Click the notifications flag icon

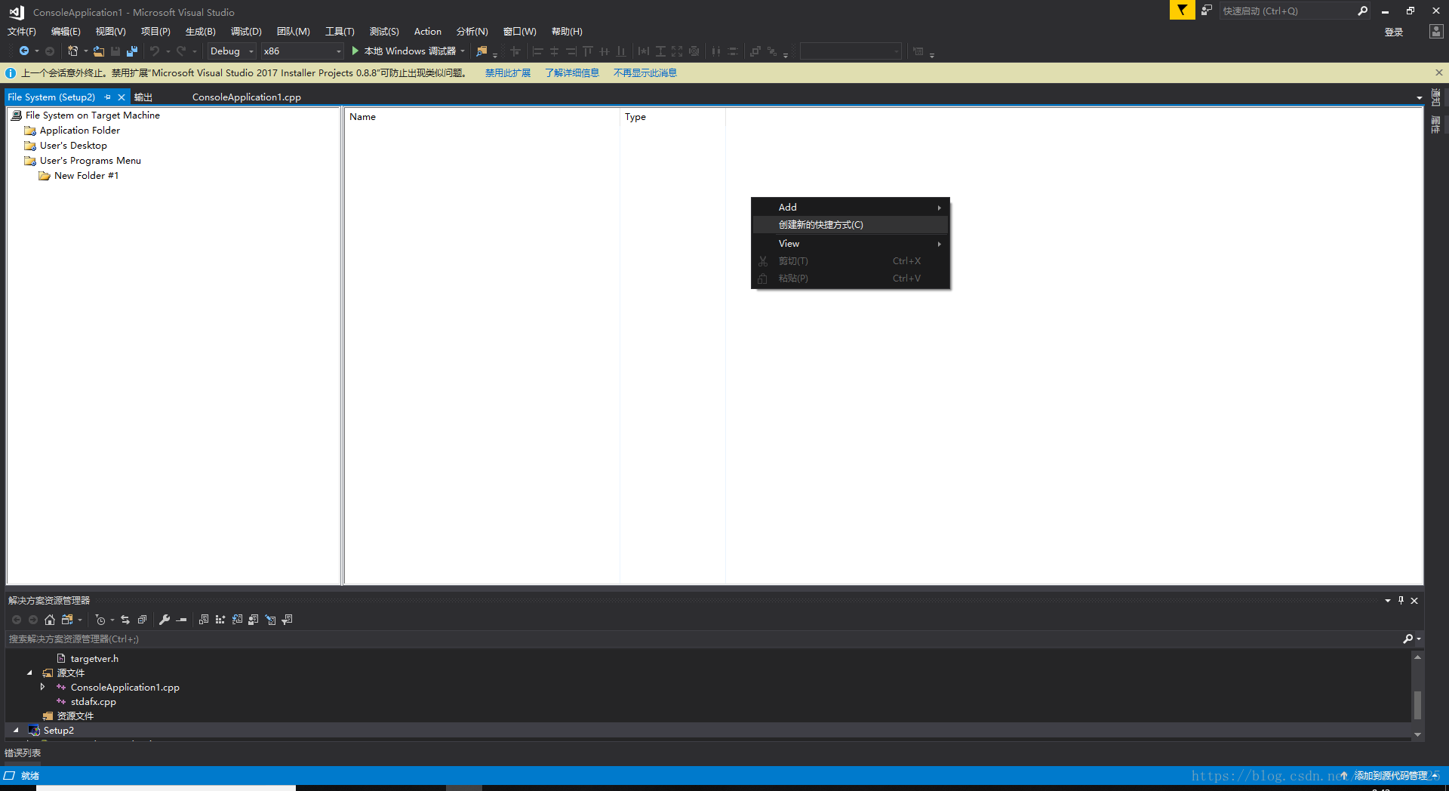1182,10
